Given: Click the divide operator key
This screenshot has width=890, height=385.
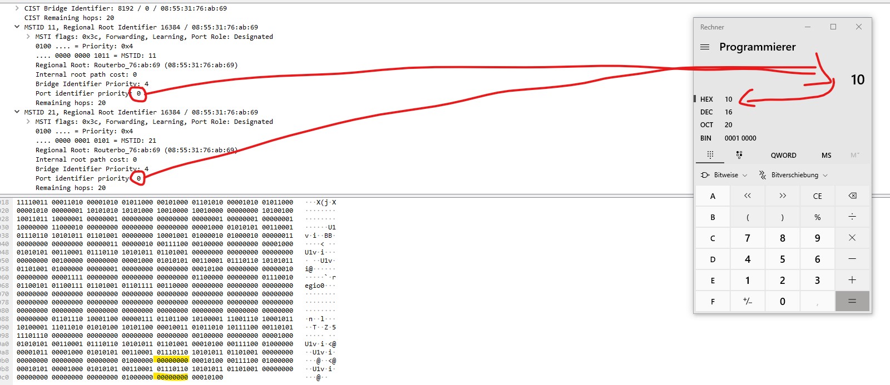Looking at the screenshot, I should click(852, 217).
